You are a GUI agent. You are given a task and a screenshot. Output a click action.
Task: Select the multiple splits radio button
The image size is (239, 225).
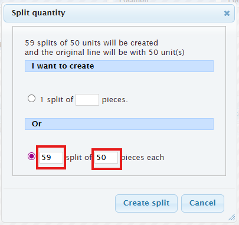click(x=31, y=156)
